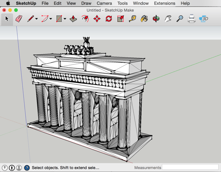Choose the Offset tool

coord(85,19)
